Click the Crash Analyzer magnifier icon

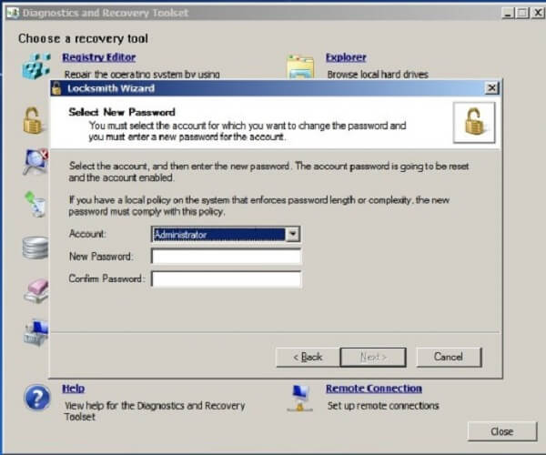coord(35,161)
